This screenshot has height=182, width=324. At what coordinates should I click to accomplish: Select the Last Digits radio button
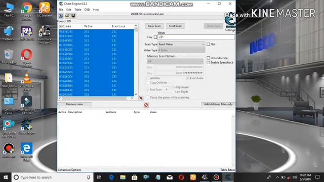pos(173,92)
